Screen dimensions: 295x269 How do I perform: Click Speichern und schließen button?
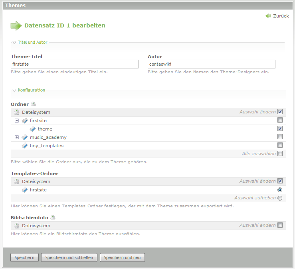point(69,257)
